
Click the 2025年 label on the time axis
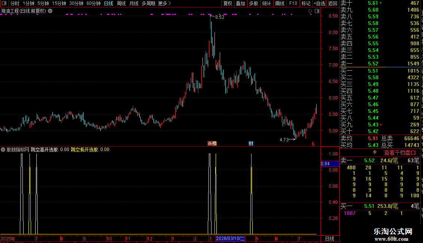pyautogui.click(x=8, y=239)
